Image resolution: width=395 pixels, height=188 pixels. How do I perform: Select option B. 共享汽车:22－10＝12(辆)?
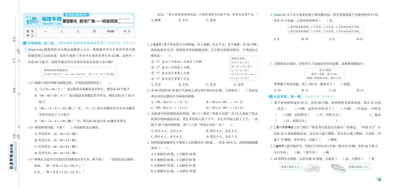(x=55, y=140)
